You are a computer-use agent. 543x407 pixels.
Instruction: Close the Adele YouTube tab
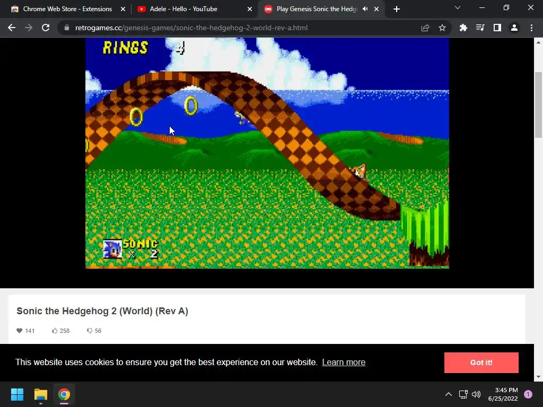[x=250, y=9]
